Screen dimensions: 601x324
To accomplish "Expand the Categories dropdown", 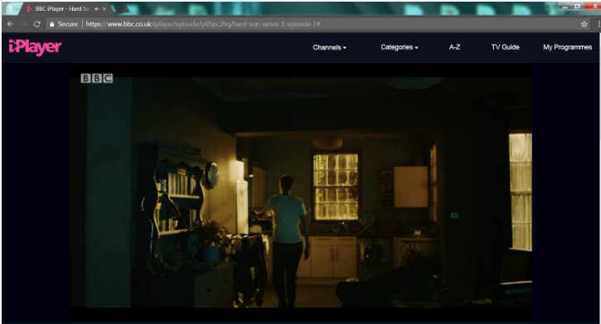I will click(399, 47).
